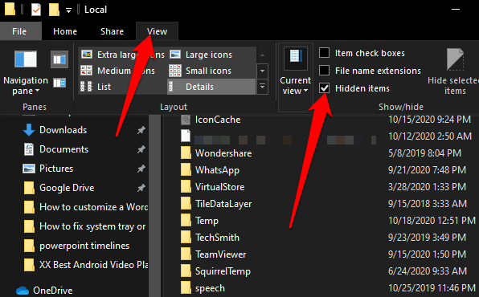Click the Hide selected items icon
Screen dimensions: 479x297
455,59
